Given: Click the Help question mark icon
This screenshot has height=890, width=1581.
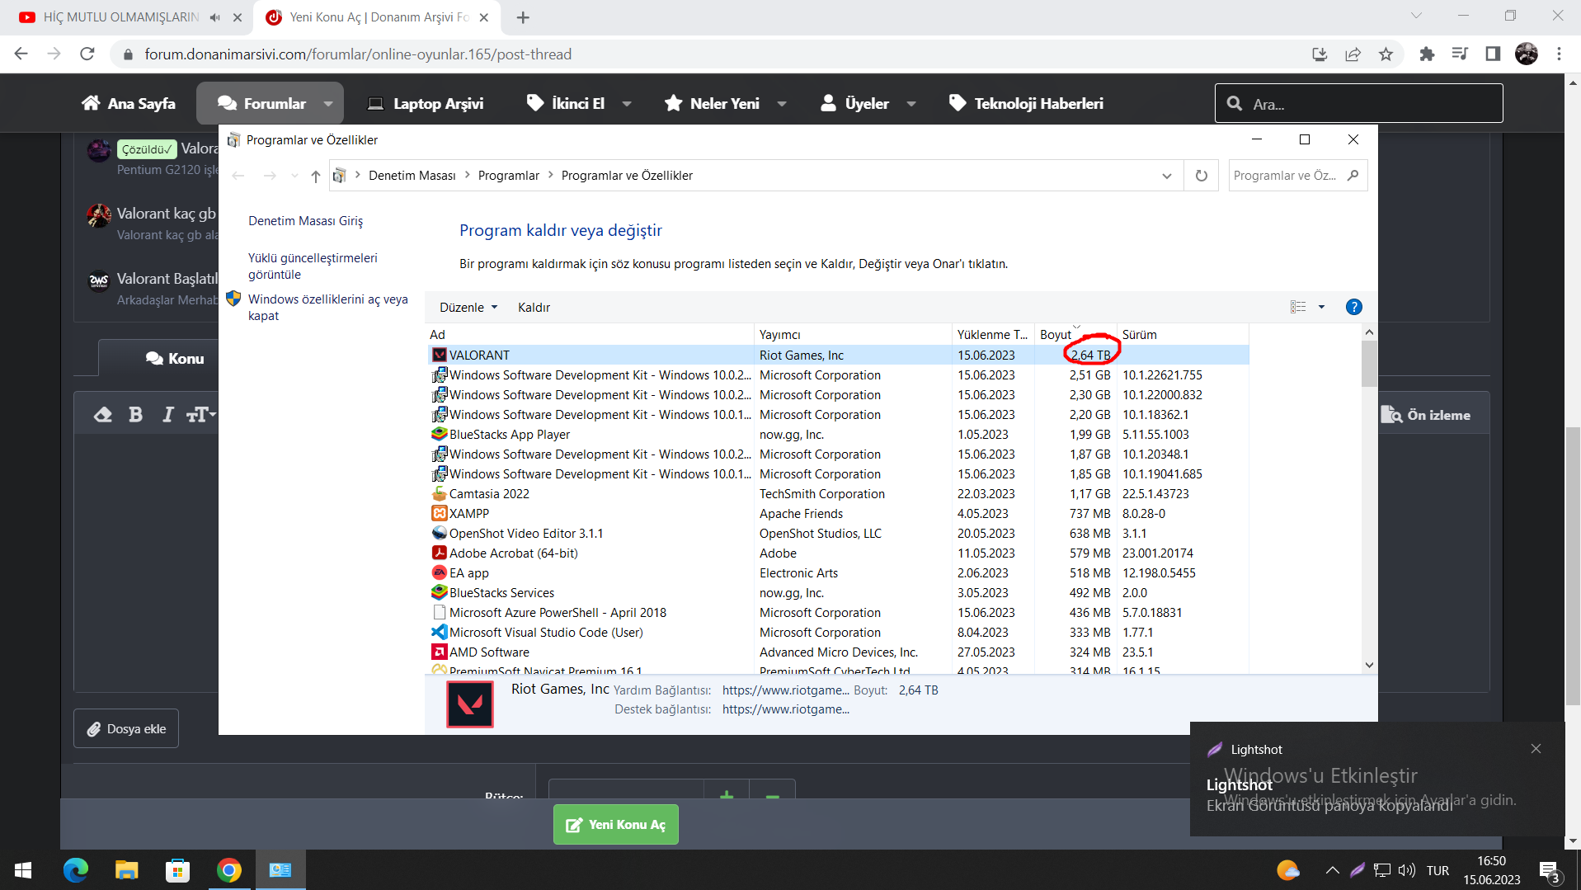Looking at the screenshot, I should pos(1353,307).
